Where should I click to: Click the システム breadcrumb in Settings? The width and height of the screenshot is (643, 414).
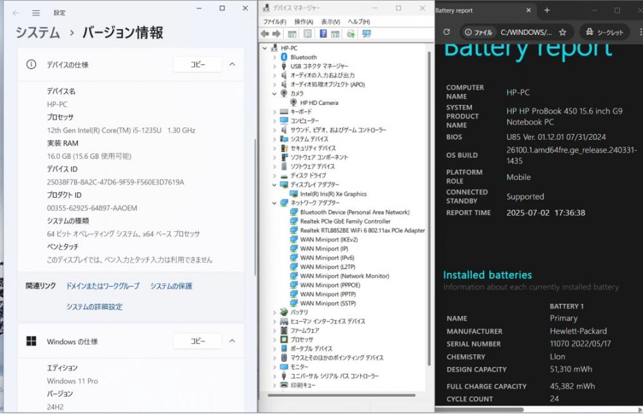tap(38, 32)
